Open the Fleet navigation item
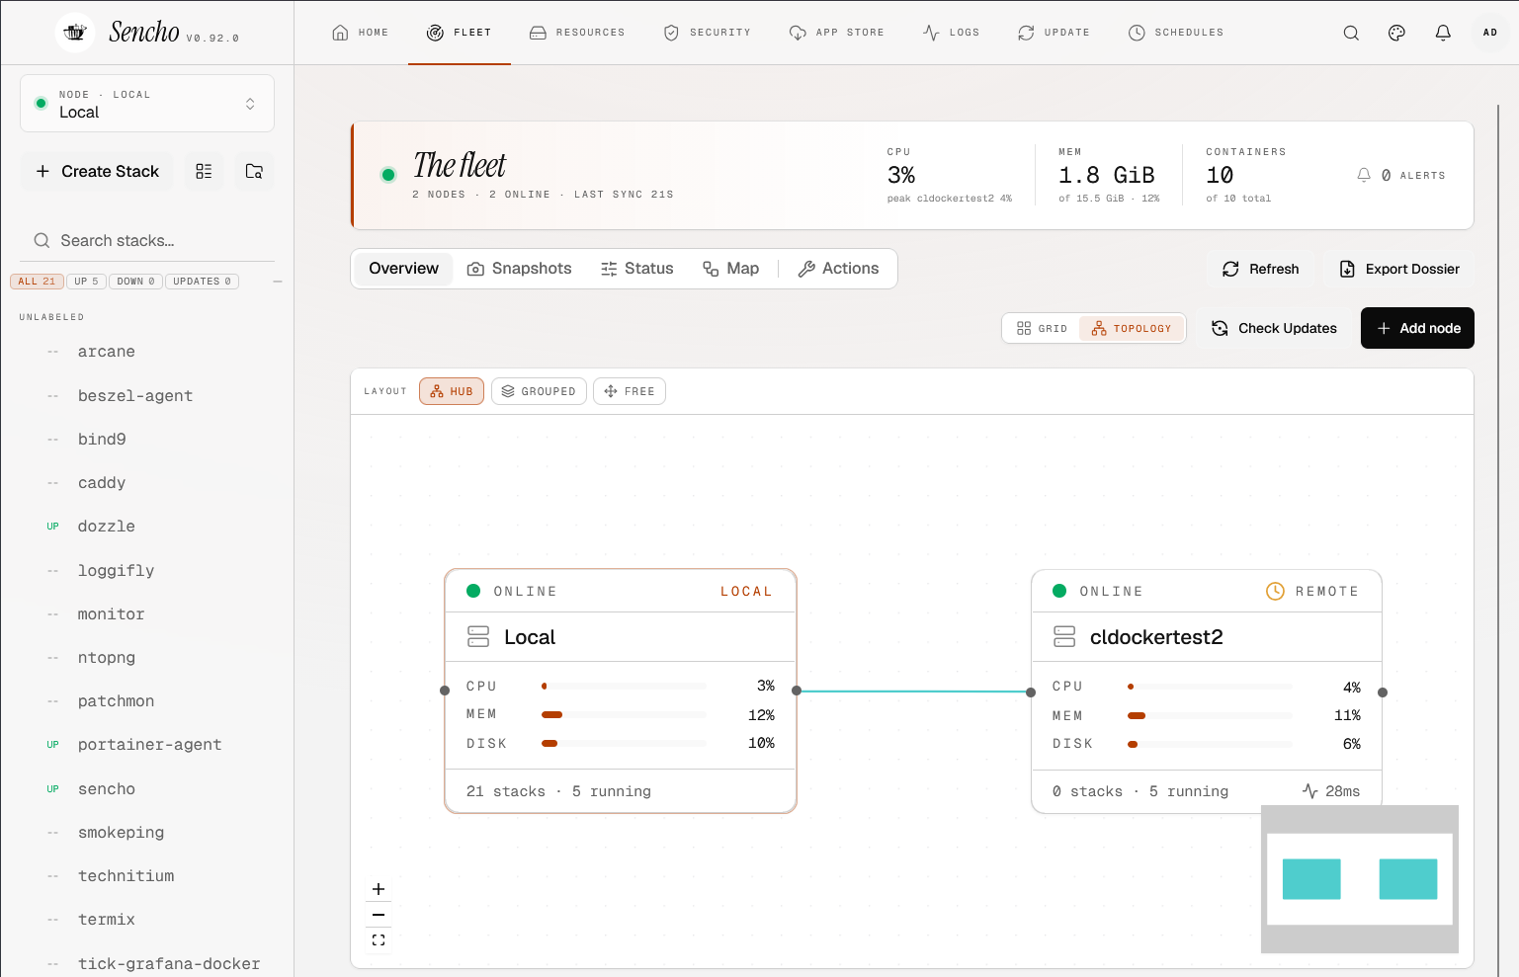 (460, 33)
